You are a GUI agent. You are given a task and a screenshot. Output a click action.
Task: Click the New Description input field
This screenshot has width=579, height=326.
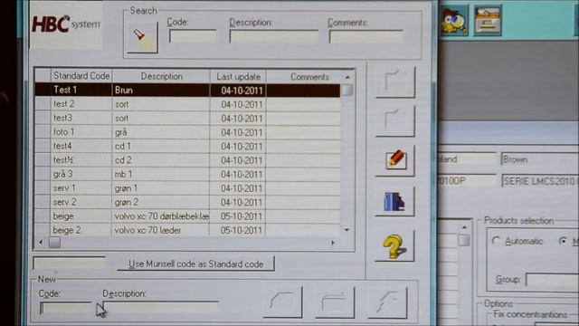pyautogui.click(x=161, y=308)
